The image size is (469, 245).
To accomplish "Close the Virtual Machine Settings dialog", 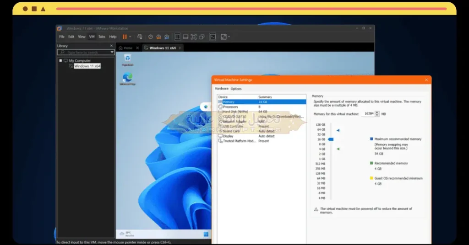I will click(x=426, y=80).
